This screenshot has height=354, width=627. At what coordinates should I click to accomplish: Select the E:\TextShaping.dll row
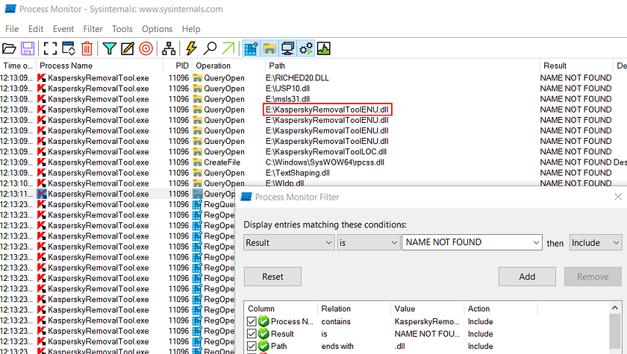click(298, 173)
